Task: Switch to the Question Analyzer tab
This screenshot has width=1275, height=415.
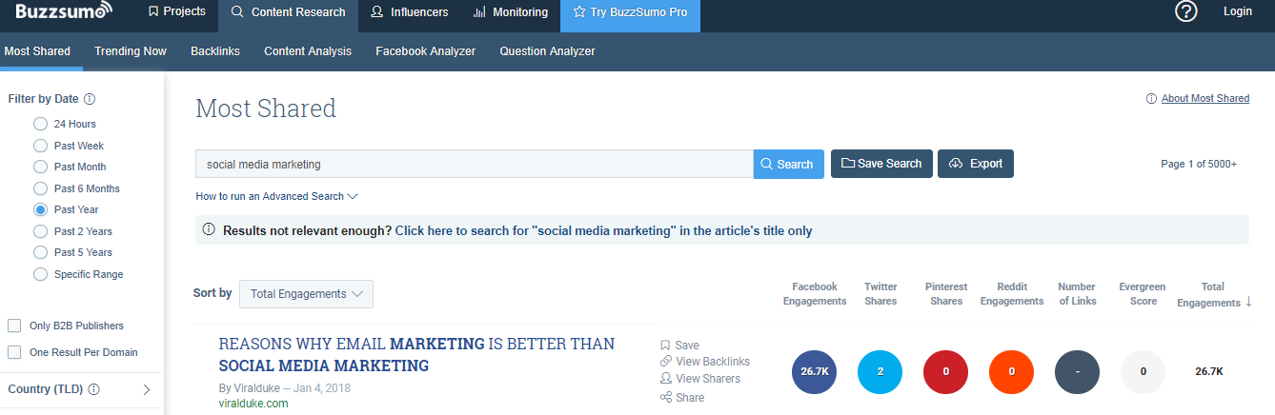Action: click(547, 51)
